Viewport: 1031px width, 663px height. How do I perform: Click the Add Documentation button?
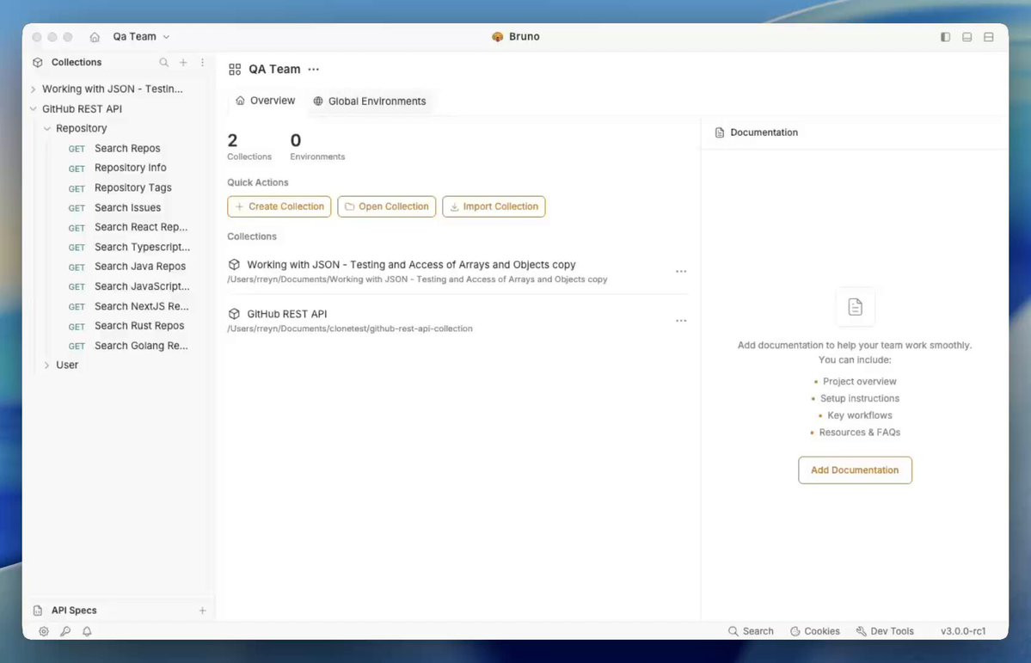855,470
